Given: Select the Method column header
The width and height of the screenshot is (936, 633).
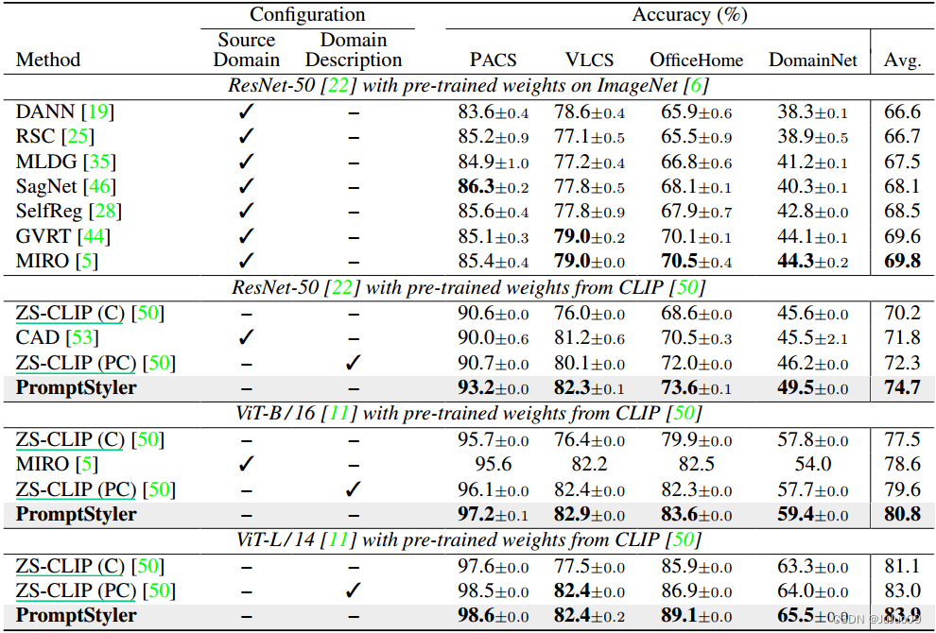Looking at the screenshot, I should [x=47, y=60].
